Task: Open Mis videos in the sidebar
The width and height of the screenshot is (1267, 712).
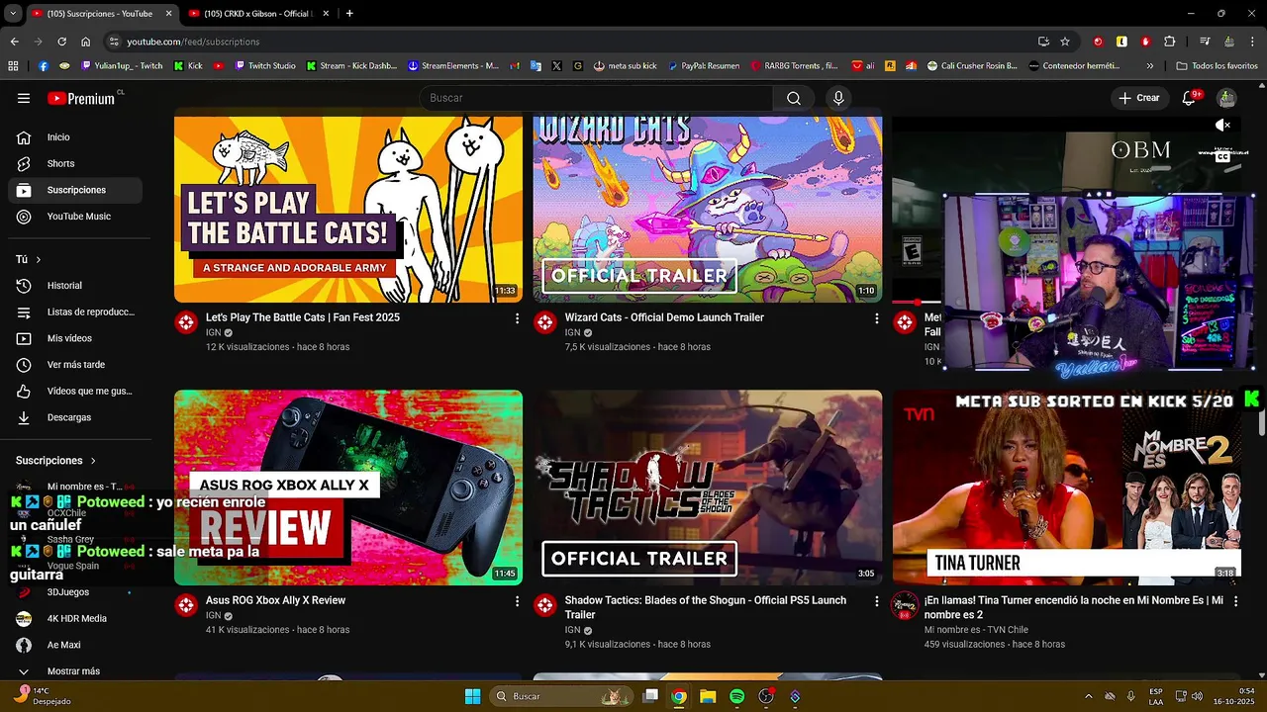Action: (75, 338)
